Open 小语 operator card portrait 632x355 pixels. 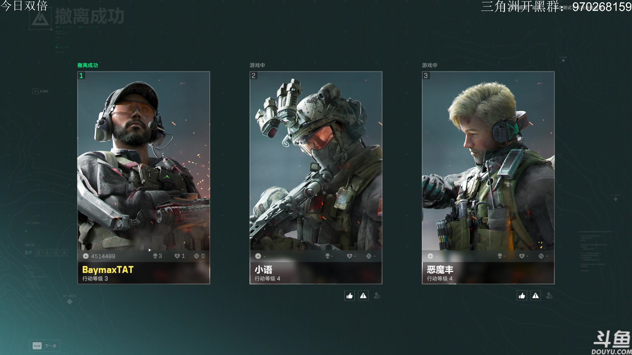click(x=316, y=161)
